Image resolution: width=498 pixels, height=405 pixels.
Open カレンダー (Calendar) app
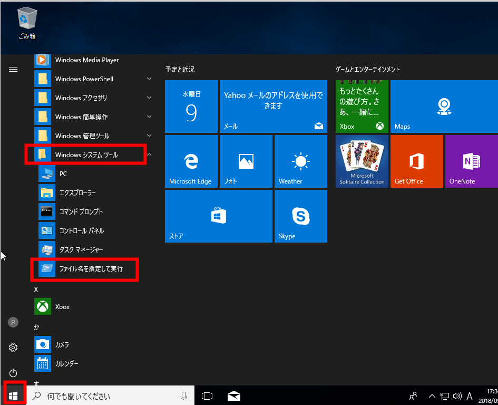pyautogui.click(x=93, y=363)
